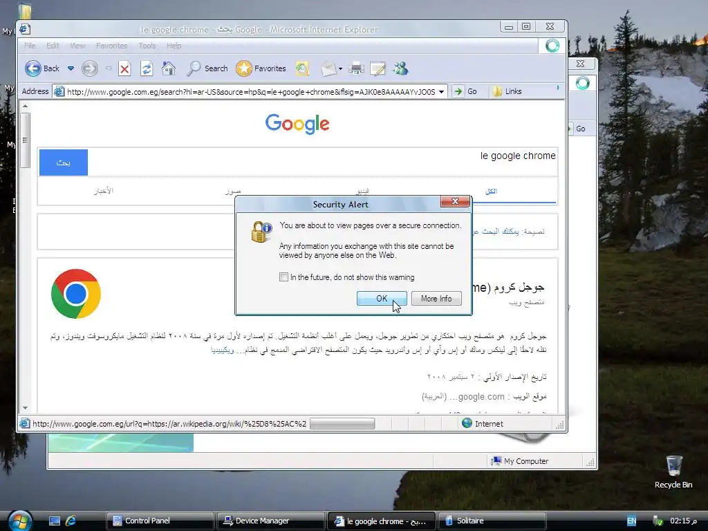Select the صور results tab

click(233, 191)
